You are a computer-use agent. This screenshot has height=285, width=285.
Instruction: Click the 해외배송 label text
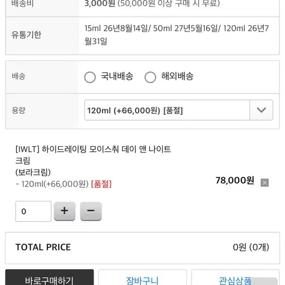[177, 76]
